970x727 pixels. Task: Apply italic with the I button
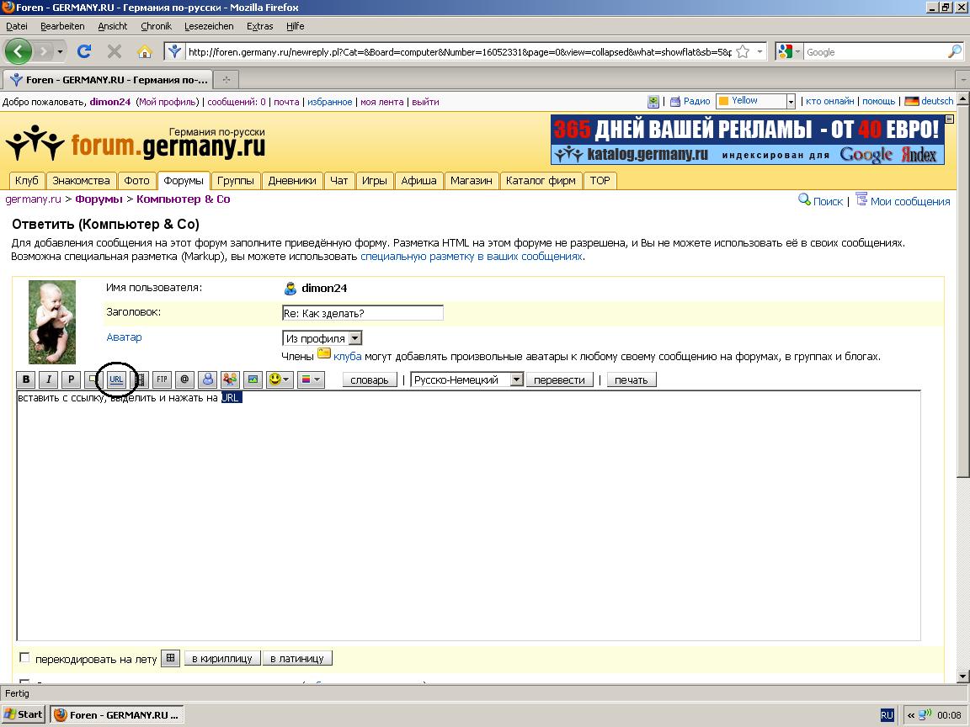pos(48,379)
